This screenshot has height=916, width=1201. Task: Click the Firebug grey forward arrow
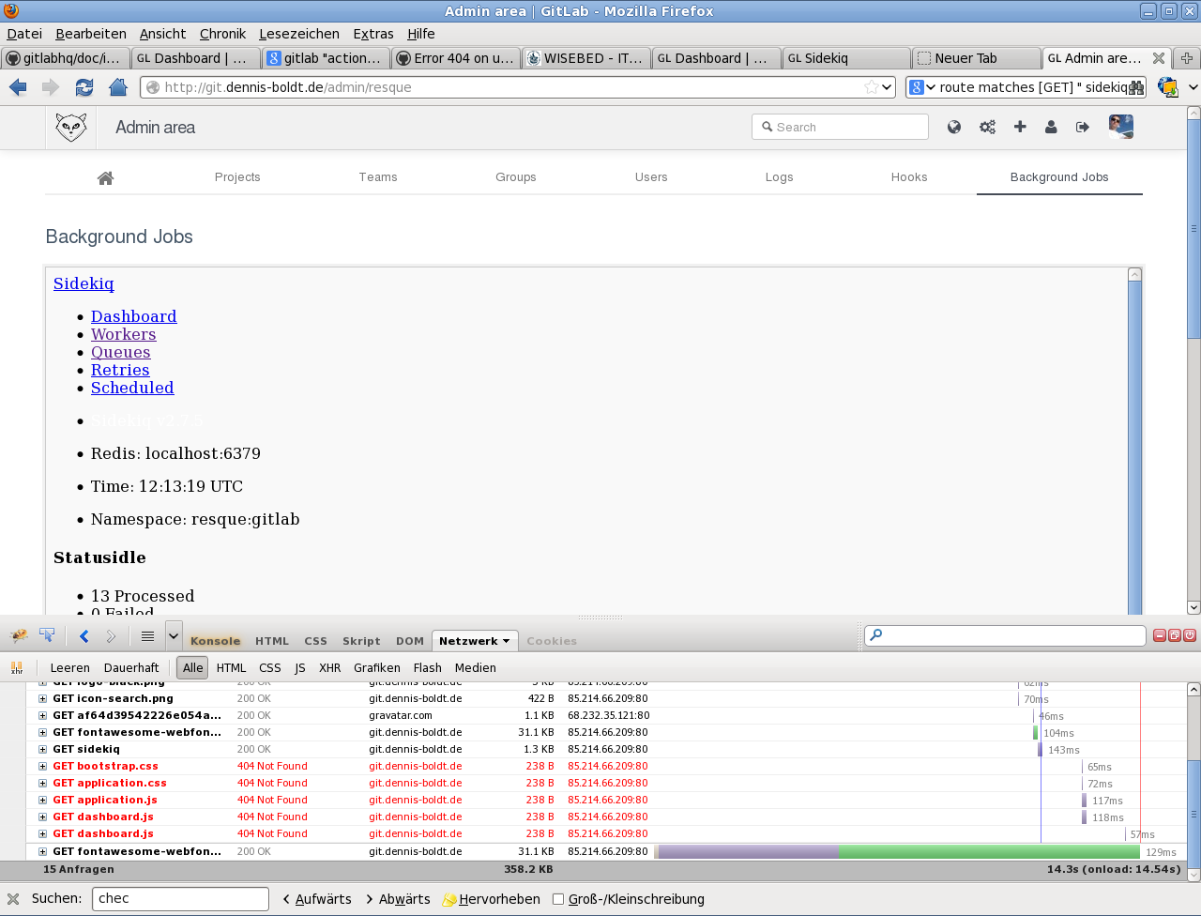tap(111, 636)
